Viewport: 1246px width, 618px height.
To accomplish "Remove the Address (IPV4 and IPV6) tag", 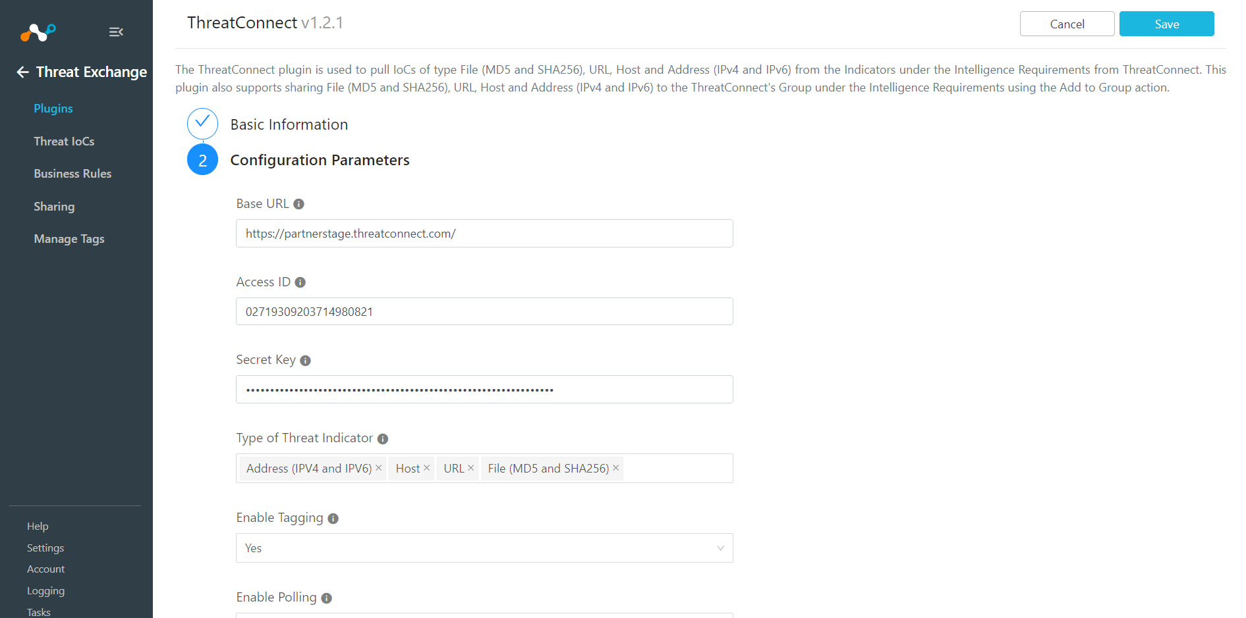I will coord(379,468).
